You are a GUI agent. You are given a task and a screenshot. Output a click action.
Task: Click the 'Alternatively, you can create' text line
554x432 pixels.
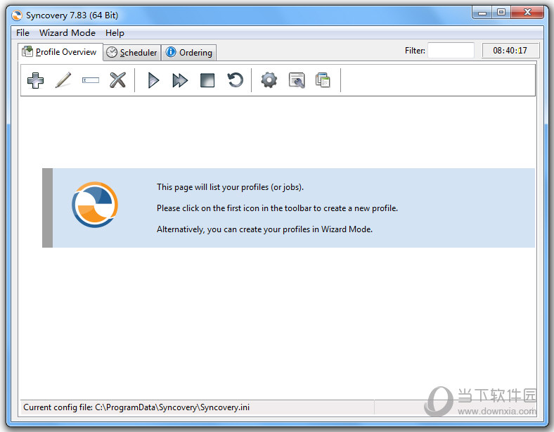coord(264,229)
